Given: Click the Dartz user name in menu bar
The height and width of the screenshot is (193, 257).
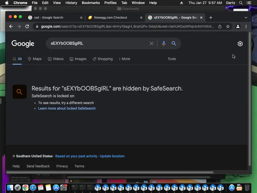Looking at the screenshot, I should (x=230, y=3).
